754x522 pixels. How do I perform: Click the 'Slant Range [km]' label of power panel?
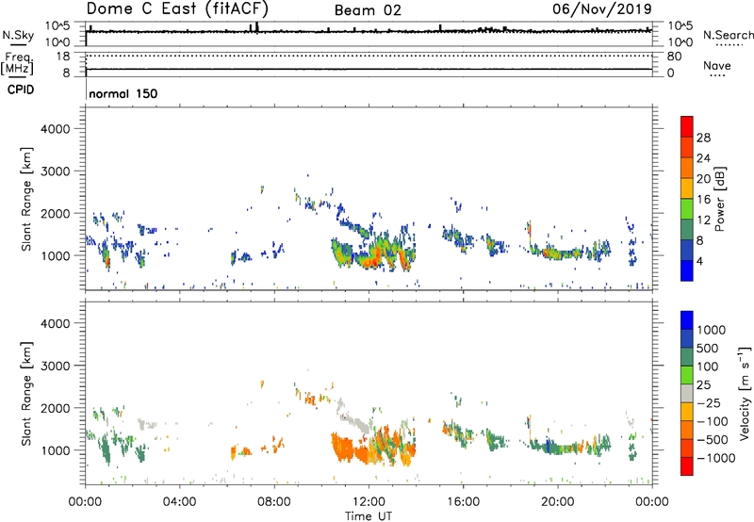pyautogui.click(x=26, y=199)
